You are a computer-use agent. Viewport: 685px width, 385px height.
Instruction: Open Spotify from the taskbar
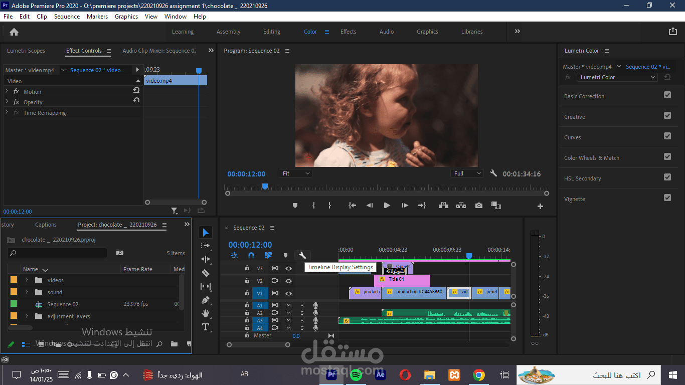(x=356, y=374)
